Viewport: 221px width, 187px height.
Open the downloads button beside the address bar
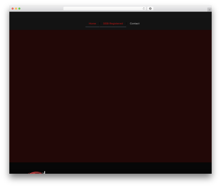tap(150, 8)
